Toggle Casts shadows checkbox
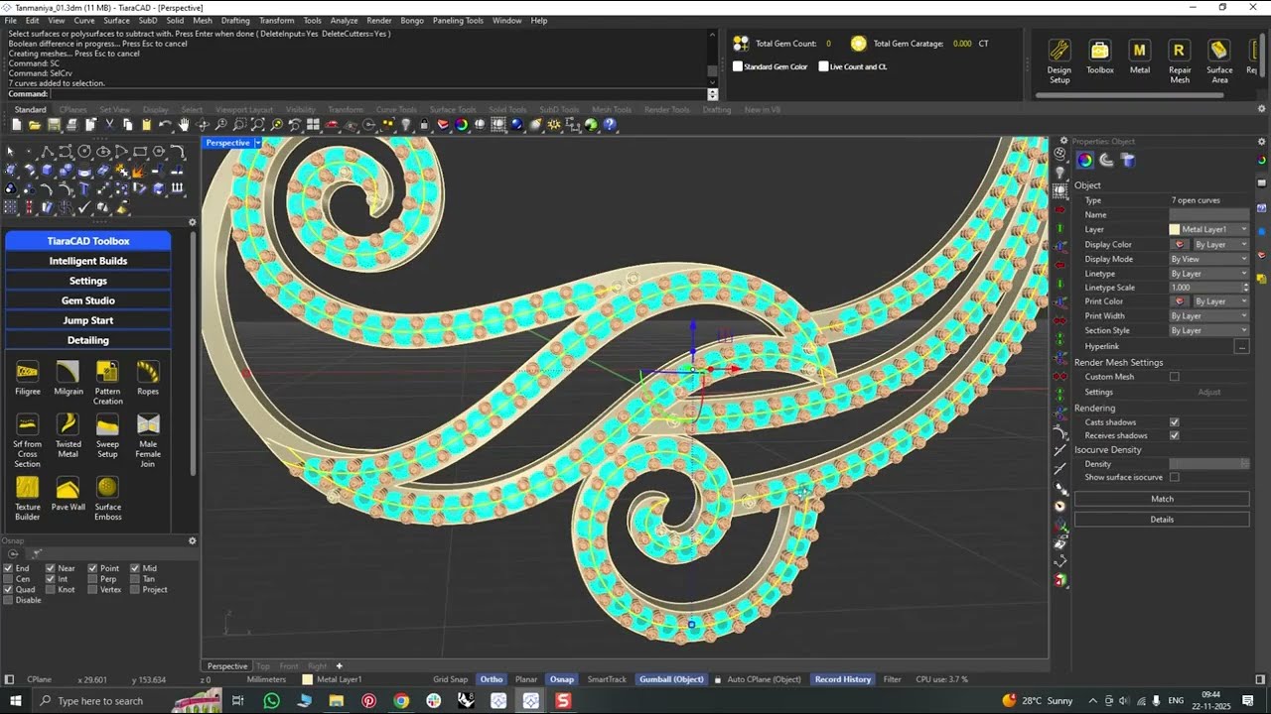This screenshot has height=714, width=1271. coord(1175,422)
